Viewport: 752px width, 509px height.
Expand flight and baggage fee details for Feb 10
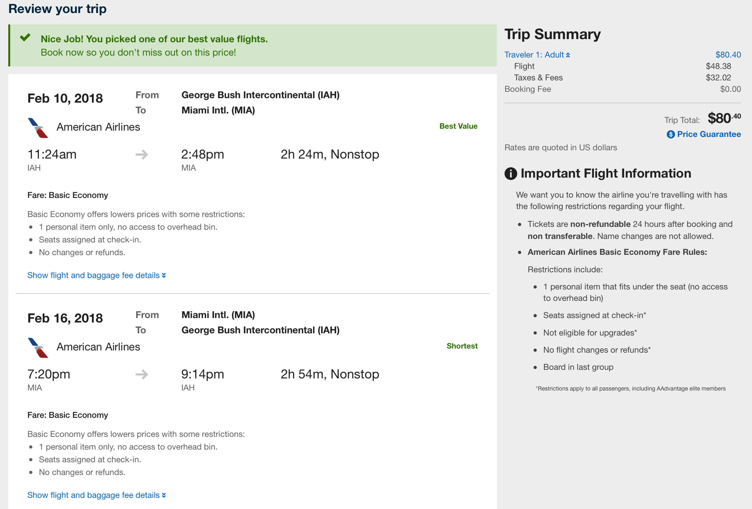(96, 275)
